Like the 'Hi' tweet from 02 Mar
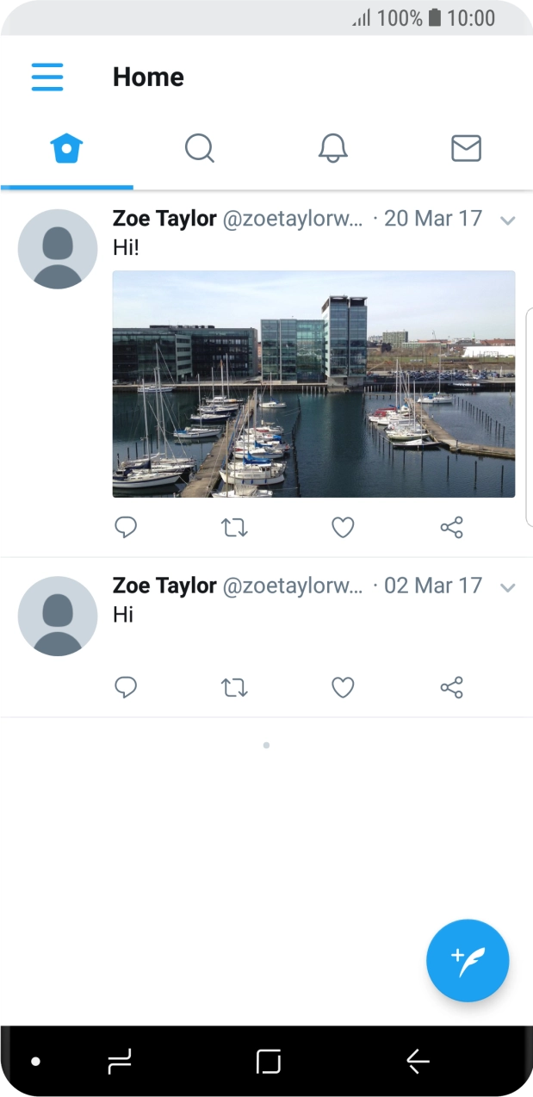 (342, 686)
